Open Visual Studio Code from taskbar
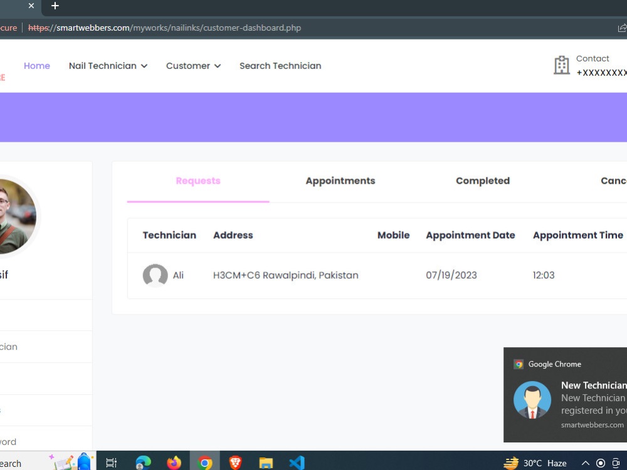The height and width of the screenshot is (470, 627). tap(297, 463)
